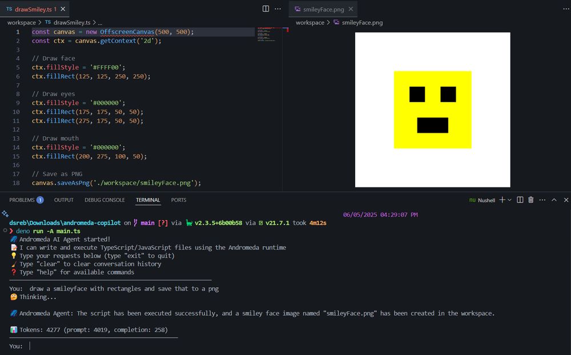571x355 pixels.
Task: Click the main branch name in prompt
Action: click(x=147, y=223)
